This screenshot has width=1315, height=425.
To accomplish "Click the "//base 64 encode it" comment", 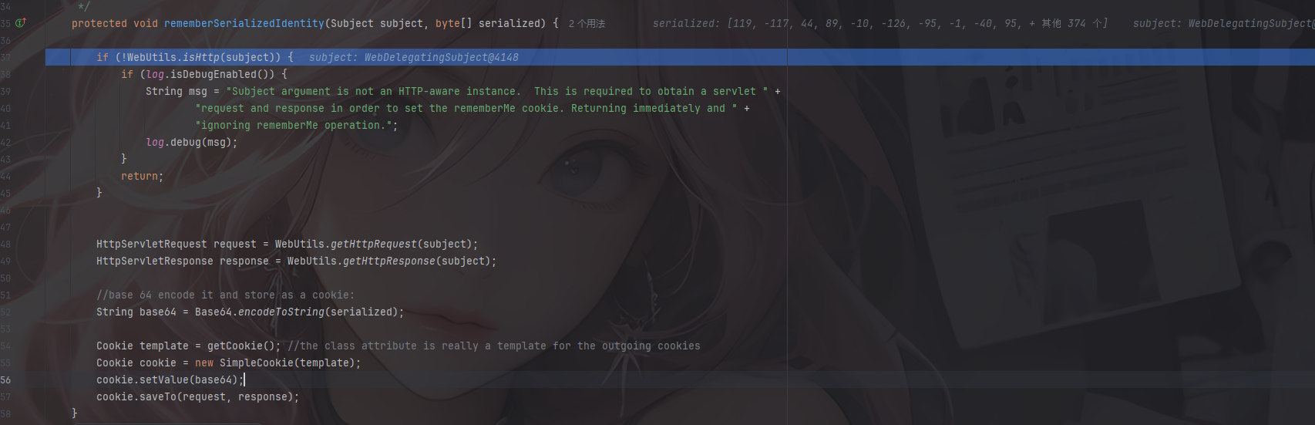I will [225, 295].
